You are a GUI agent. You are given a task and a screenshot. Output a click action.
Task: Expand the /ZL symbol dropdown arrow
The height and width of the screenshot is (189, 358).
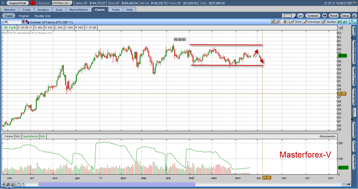pos(23,22)
